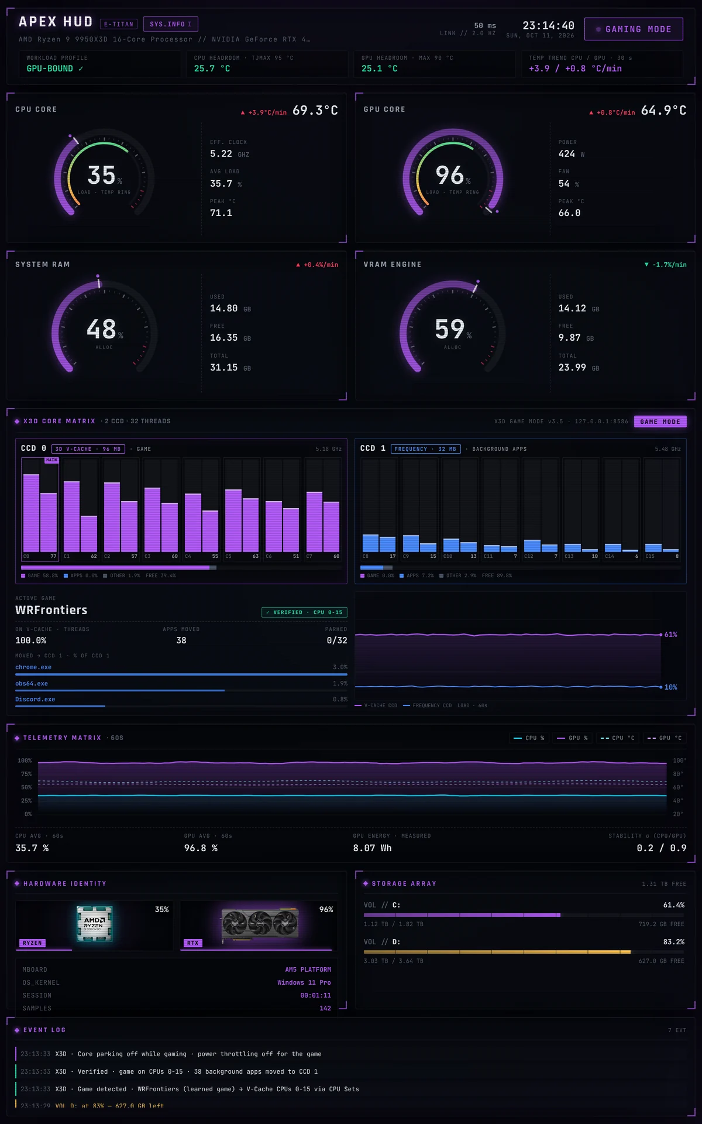Toggle the GPU % legend series
The image size is (702, 1124).
click(572, 738)
